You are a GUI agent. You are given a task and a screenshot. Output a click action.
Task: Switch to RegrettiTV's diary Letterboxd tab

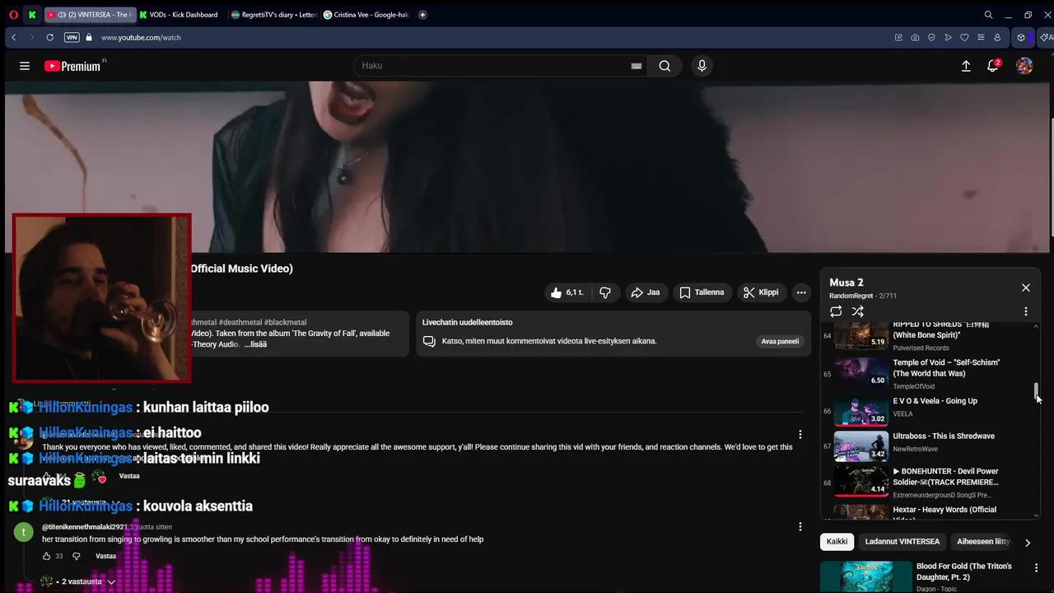tap(274, 15)
